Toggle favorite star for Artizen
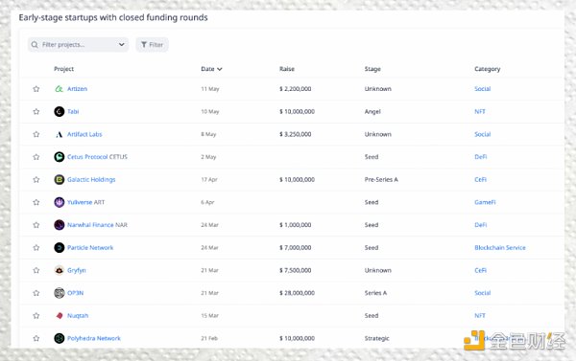The height and width of the screenshot is (361, 576). [x=36, y=89]
